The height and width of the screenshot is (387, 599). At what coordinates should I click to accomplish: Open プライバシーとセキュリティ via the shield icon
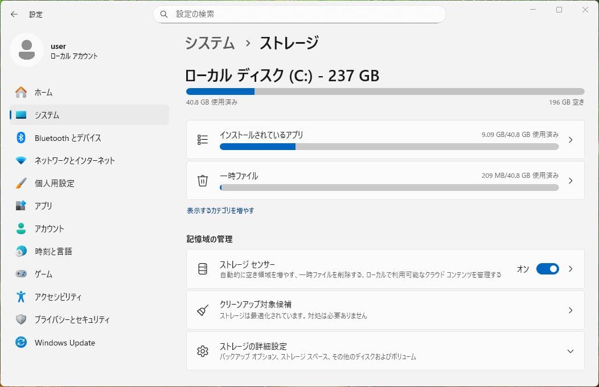coord(21,319)
